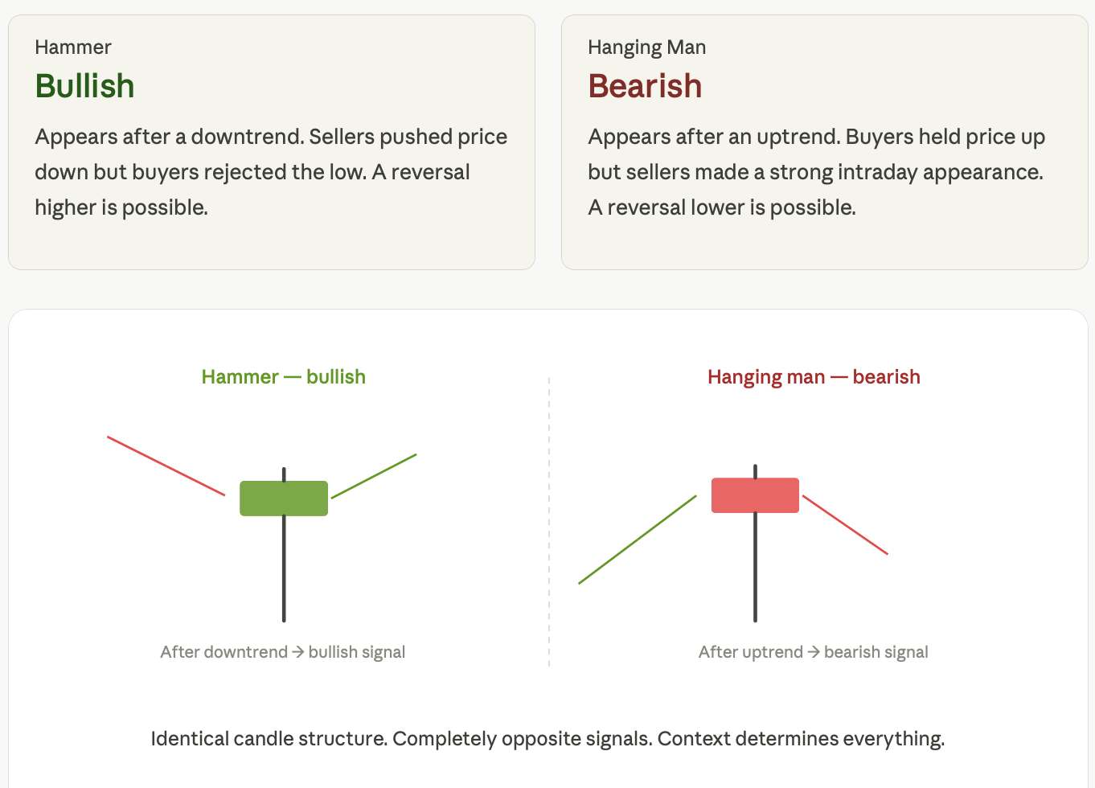Image resolution: width=1095 pixels, height=788 pixels.
Task: Click the Hammer description paragraph
Action: [271, 172]
